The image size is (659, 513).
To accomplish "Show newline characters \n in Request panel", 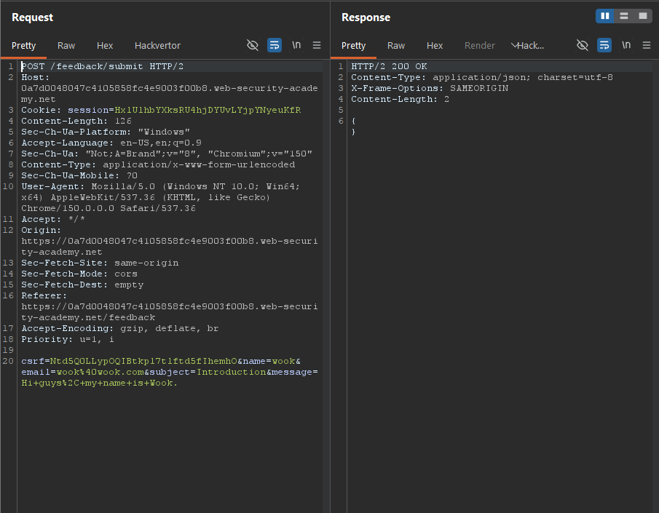I will click(x=296, y=45).
